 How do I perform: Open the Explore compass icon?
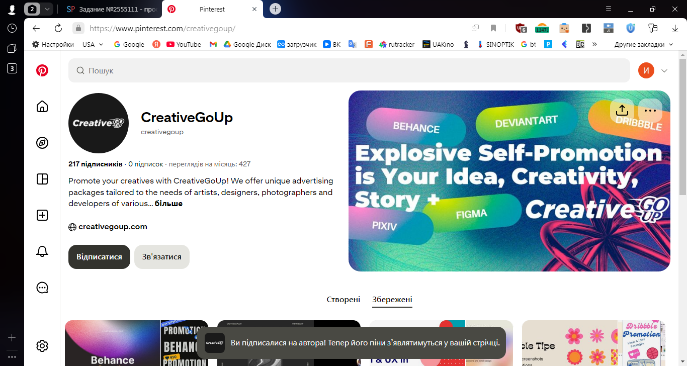pyautogui.click(x=42, y=143)
